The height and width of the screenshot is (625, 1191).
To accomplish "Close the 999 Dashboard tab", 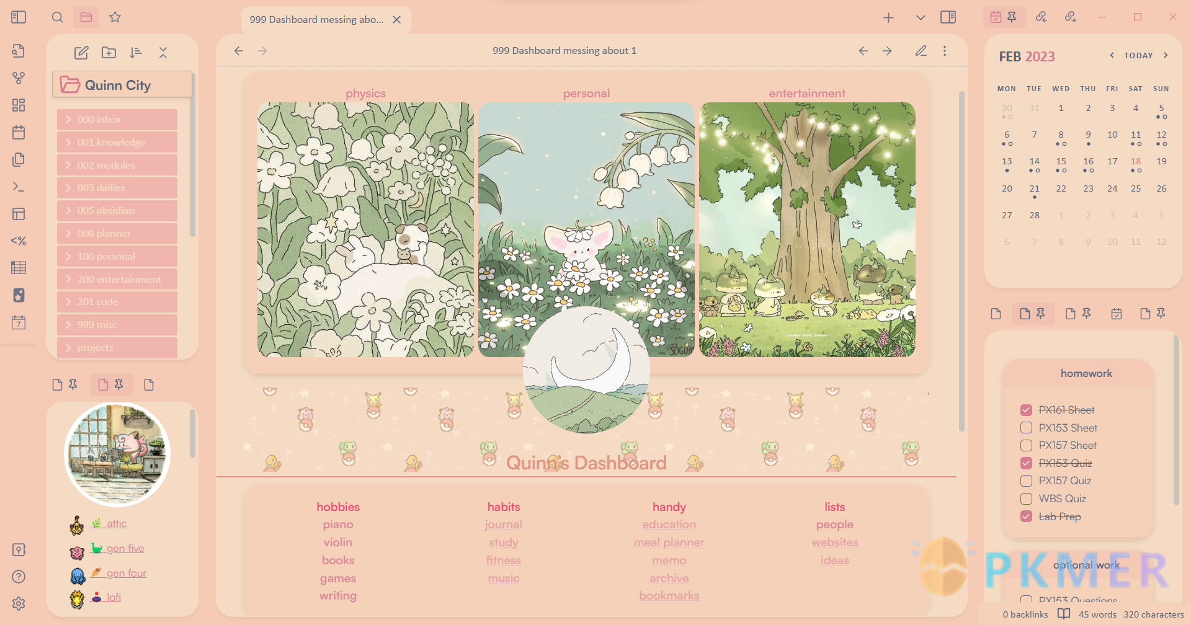I will tap(397, 20).
